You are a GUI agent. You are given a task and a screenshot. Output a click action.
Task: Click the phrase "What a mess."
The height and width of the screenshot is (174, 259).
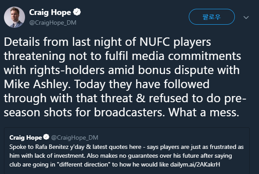point(204,112)
